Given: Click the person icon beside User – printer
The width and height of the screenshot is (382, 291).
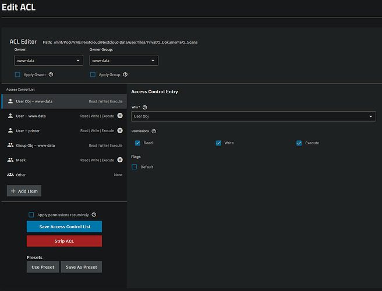Looking at the screenshot, I should 10,130.
